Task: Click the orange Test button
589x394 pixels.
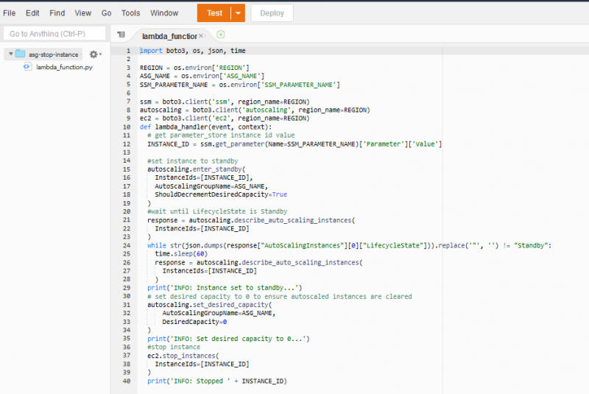Action: pos(214,13)
